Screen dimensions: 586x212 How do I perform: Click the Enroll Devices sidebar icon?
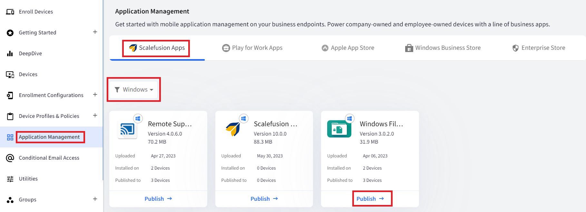pyautogui.click(x=10, y=12)
